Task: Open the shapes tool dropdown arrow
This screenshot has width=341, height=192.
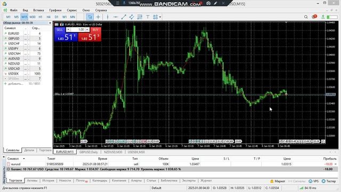Action: click(160, 17)
